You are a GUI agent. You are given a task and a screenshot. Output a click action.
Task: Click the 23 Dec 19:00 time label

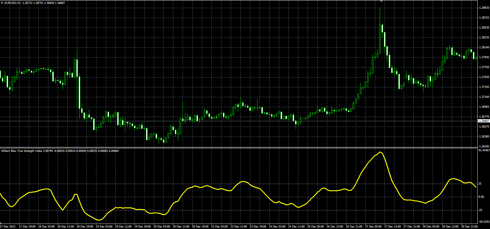[258, 226]
